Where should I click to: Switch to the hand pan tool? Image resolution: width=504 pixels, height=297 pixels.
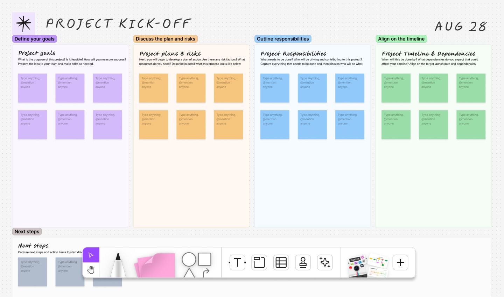coord(91,269)
